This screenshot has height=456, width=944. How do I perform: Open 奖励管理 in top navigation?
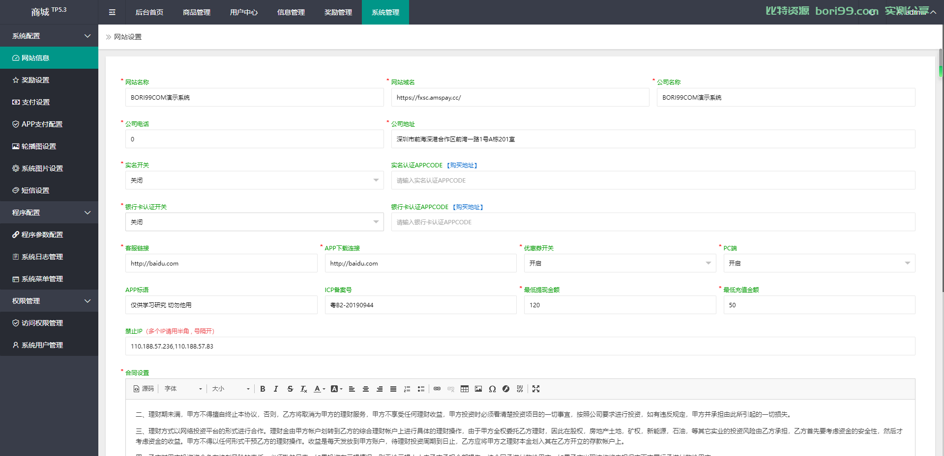(x=338, y=12)
